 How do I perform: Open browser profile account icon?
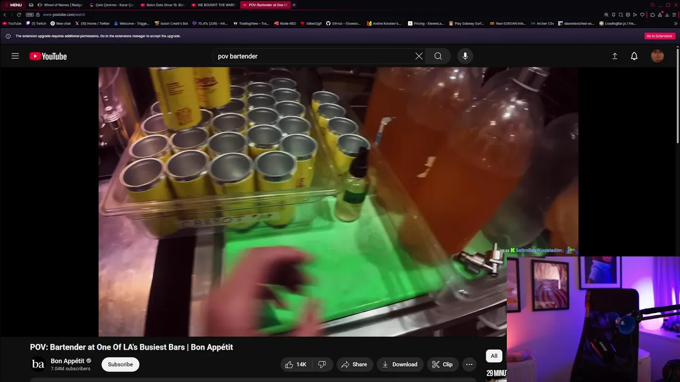[660, 14]
